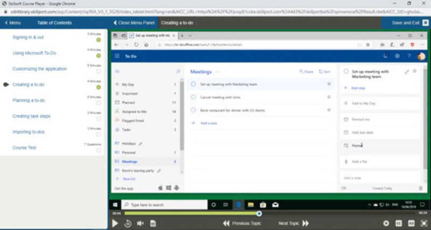Viewport: 431px width, 230px height.
Task: Click completion indicator for Importing to-dos
Action: point(99,135)
